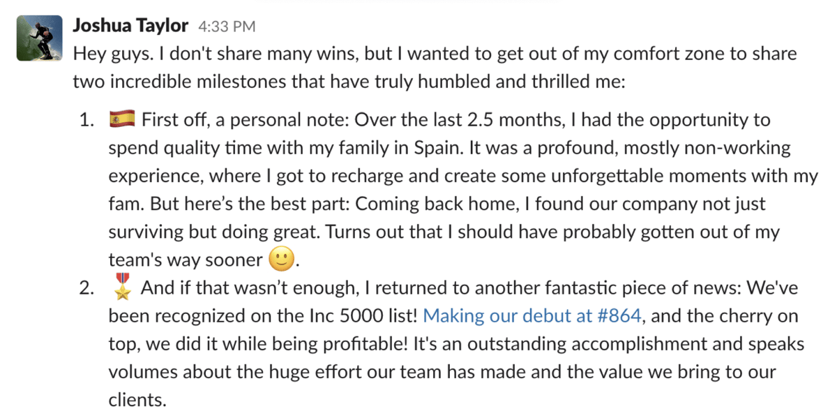Screen dimensions: 837x418
Task: Open the Making our debut at #864 link
Action: 532,315
